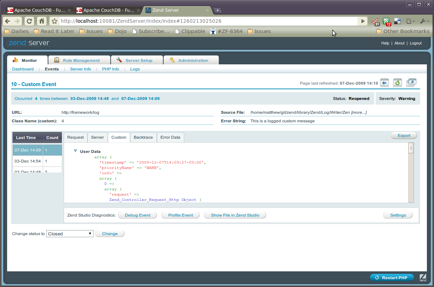Click the red checkmark extension icon
The image size is (434, 287).
pos(375,21)
